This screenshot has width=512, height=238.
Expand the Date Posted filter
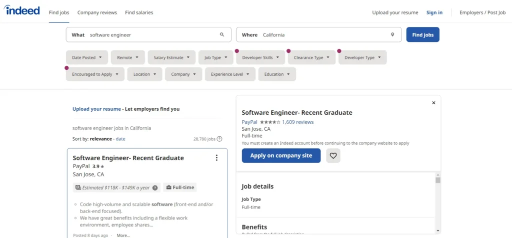[x=87, y=57]
